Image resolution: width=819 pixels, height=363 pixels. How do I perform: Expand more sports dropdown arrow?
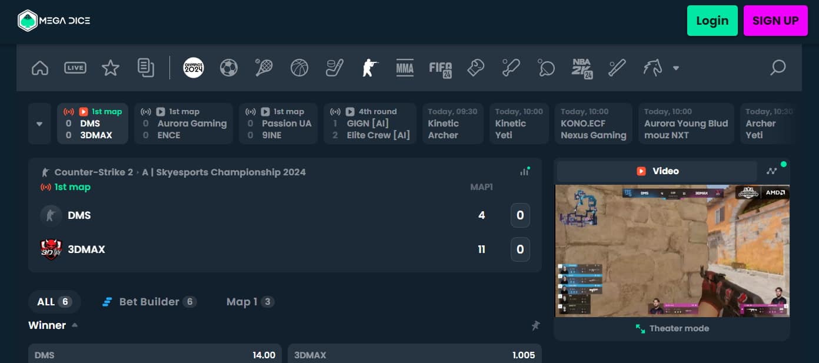[676, 68]
